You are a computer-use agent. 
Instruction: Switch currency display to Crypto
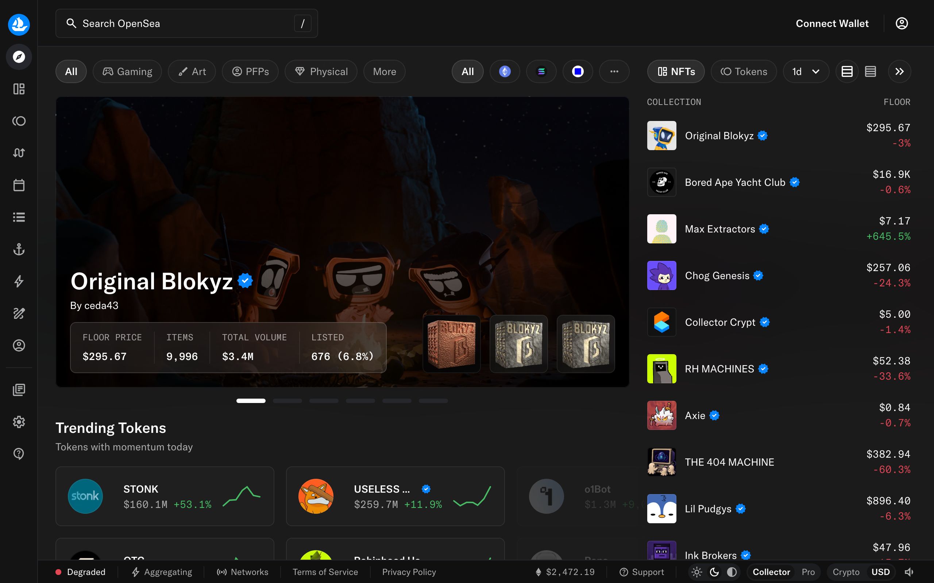(x=846, y=572)
